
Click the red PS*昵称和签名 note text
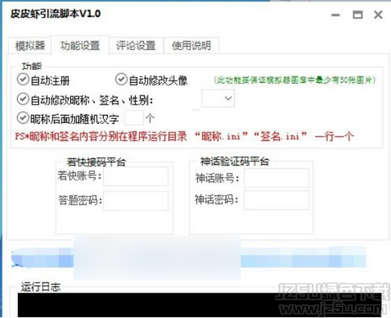[x=184, y=136]
